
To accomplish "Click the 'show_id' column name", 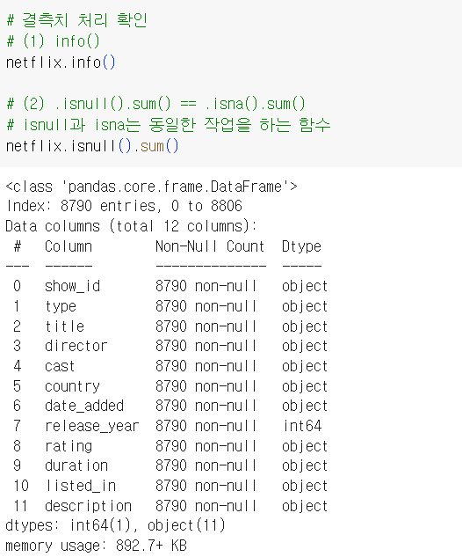I will [x=72, y=286].
